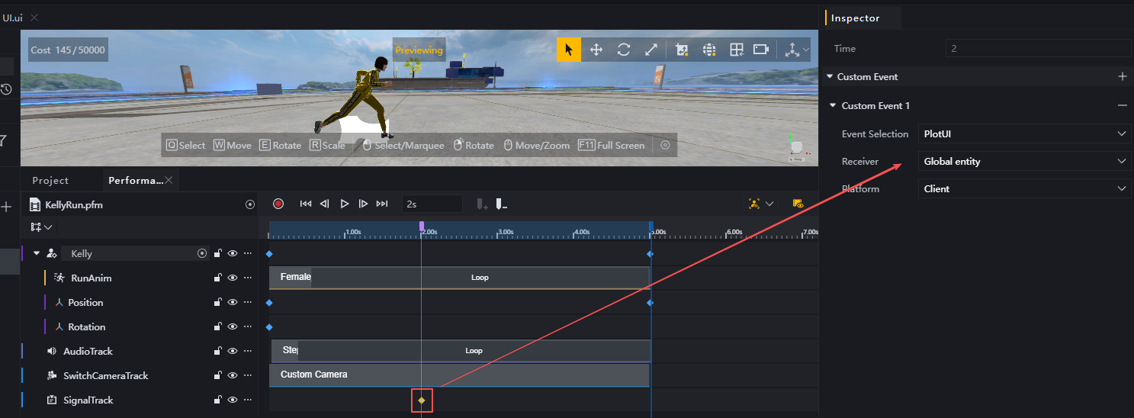Click the camera view icon in viewport toolbar
Image resolution: width=1134 pixels, height=418 pixels.
[760, 50]
